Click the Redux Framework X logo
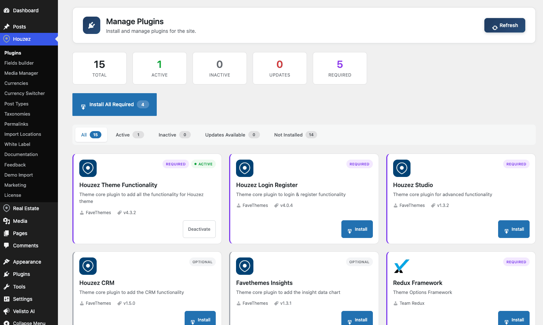Viewport: 543px width, 325px height. [402, 266]
